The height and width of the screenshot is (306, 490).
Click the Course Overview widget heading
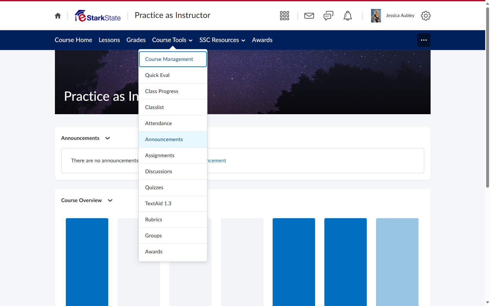pos(82,200)
